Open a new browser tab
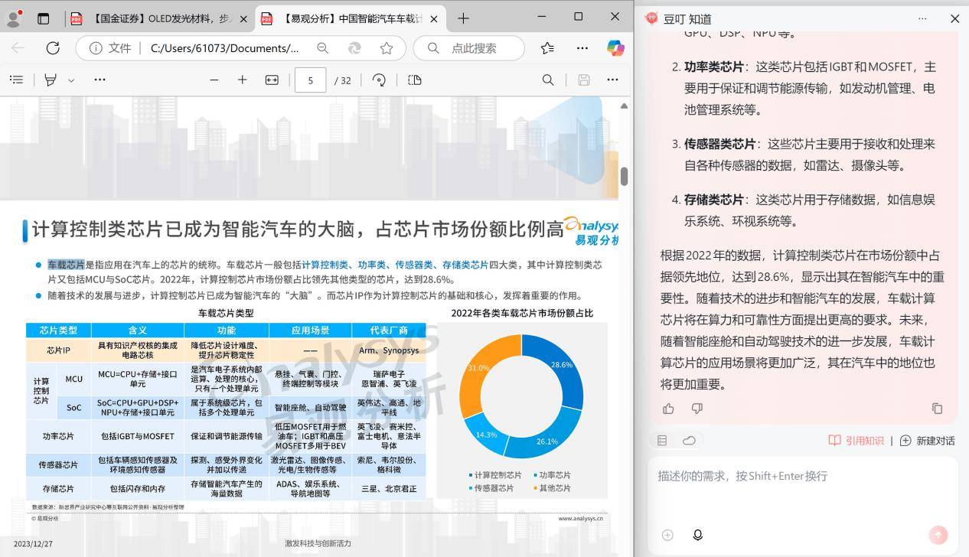969x557 pixels. tap(463, 18)
